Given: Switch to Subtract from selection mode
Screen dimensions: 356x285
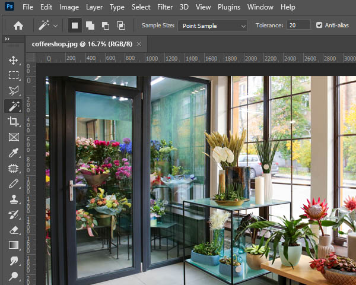Looking at the screenshot, I should click(106, 26).
